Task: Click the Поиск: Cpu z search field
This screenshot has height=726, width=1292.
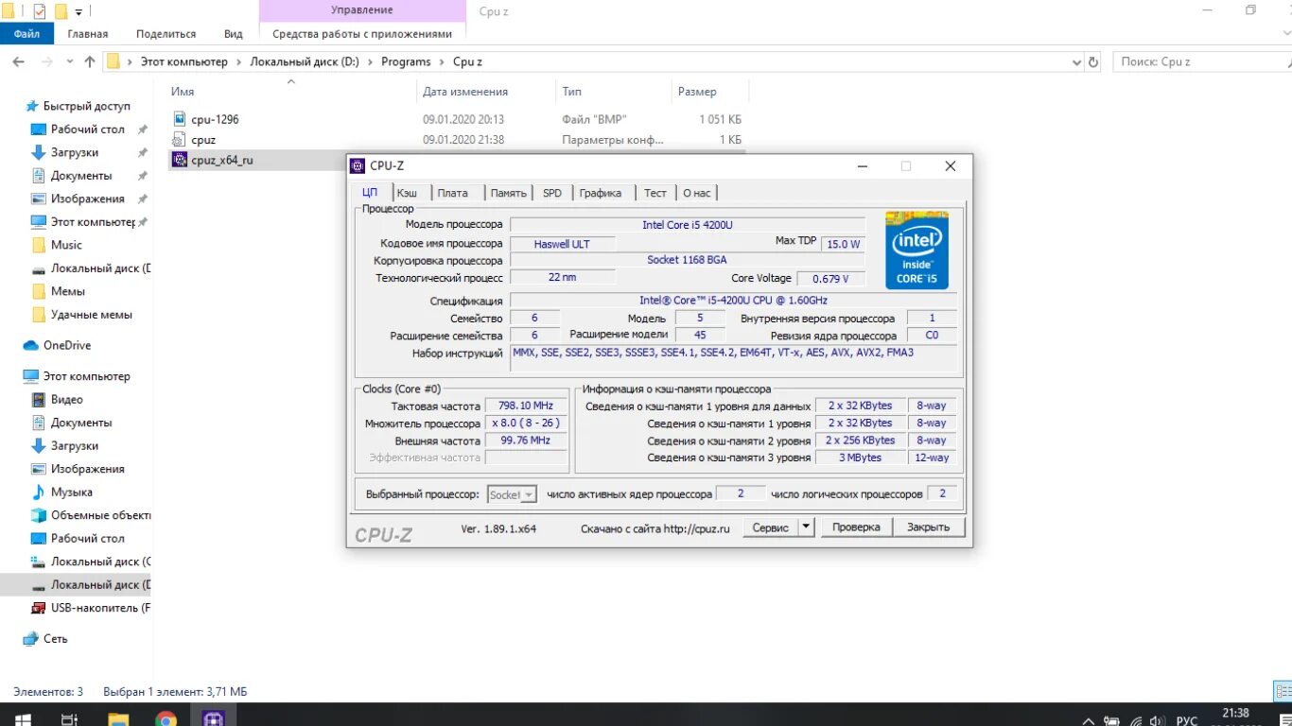Action: pos(1201,61)
